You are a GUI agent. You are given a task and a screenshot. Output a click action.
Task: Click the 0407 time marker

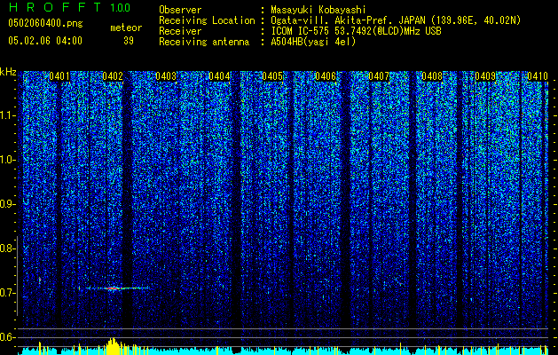point(379,76)
